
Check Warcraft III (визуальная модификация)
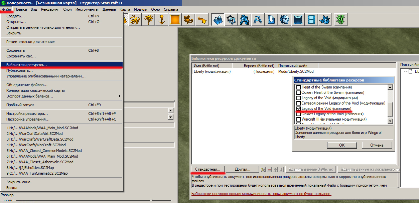tap(299, 119)
